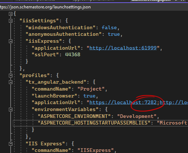Click the "anonymousAuthentication" key
The width and height of the screenshot is (188, 153).
pyautogui.click(x=63, y=34)
